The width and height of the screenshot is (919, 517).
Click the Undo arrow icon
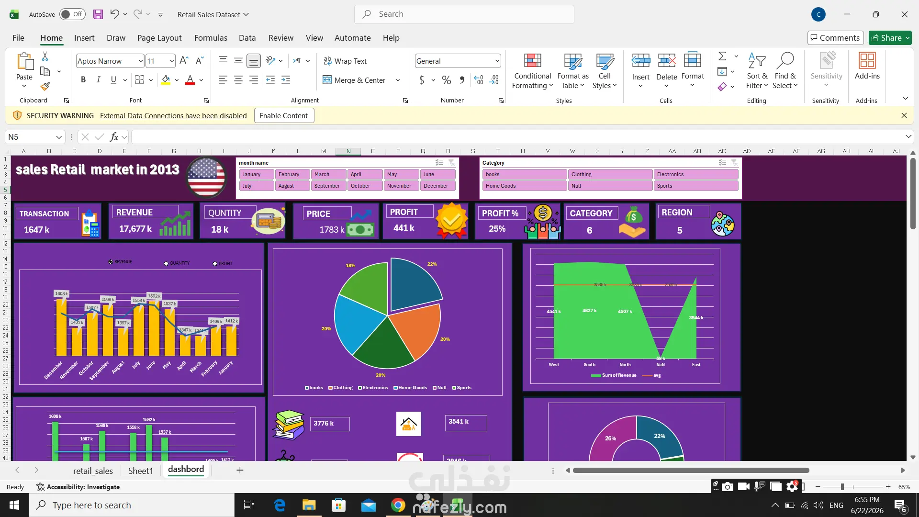tap(114, 14)
